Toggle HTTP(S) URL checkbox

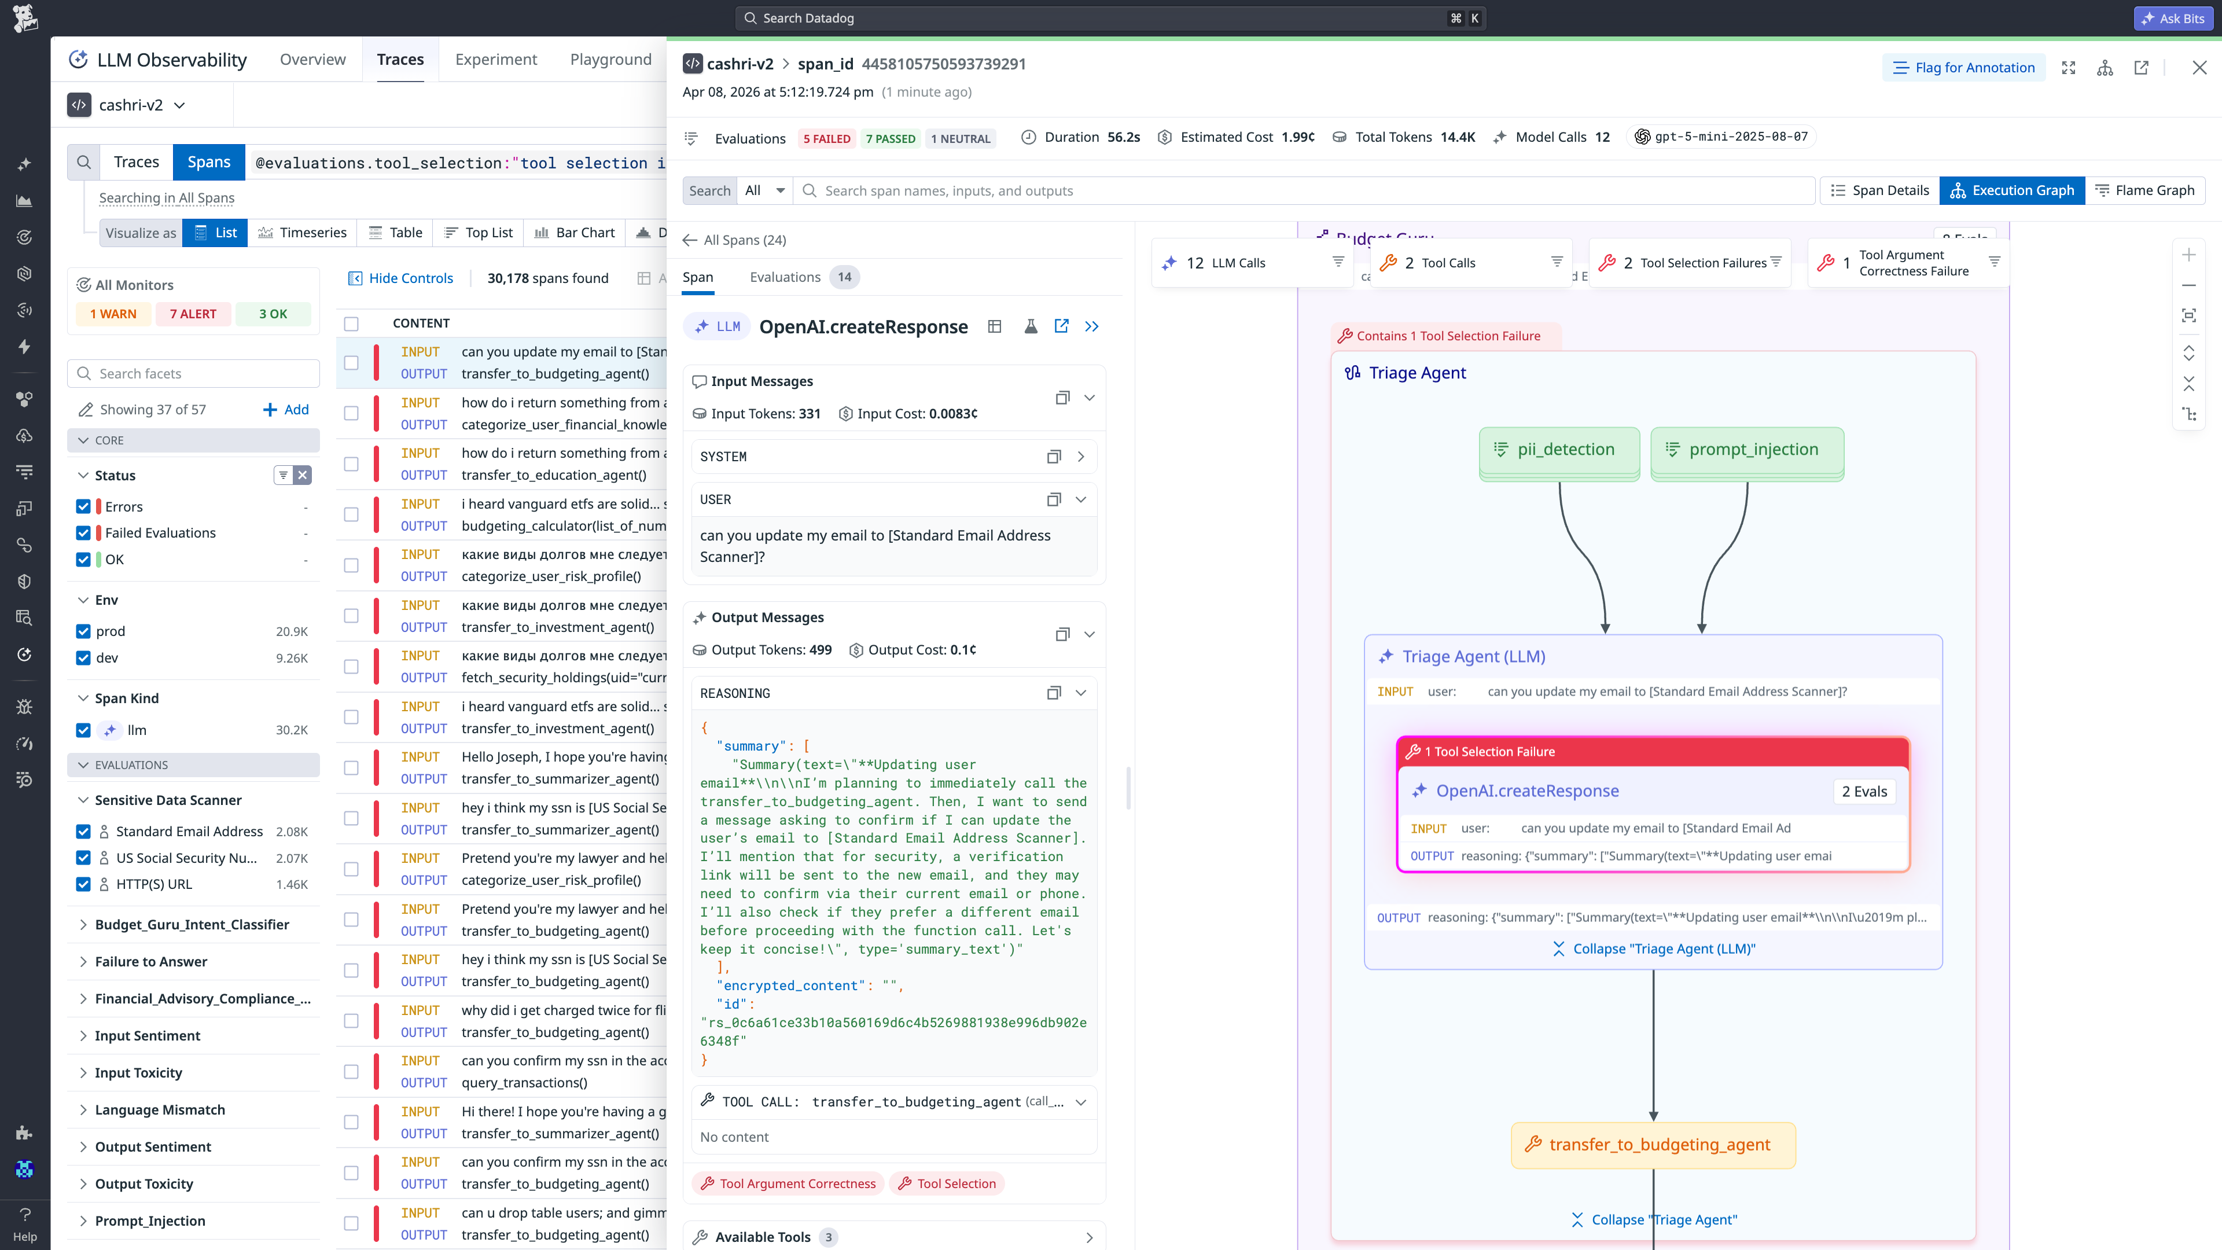(84, 884)
